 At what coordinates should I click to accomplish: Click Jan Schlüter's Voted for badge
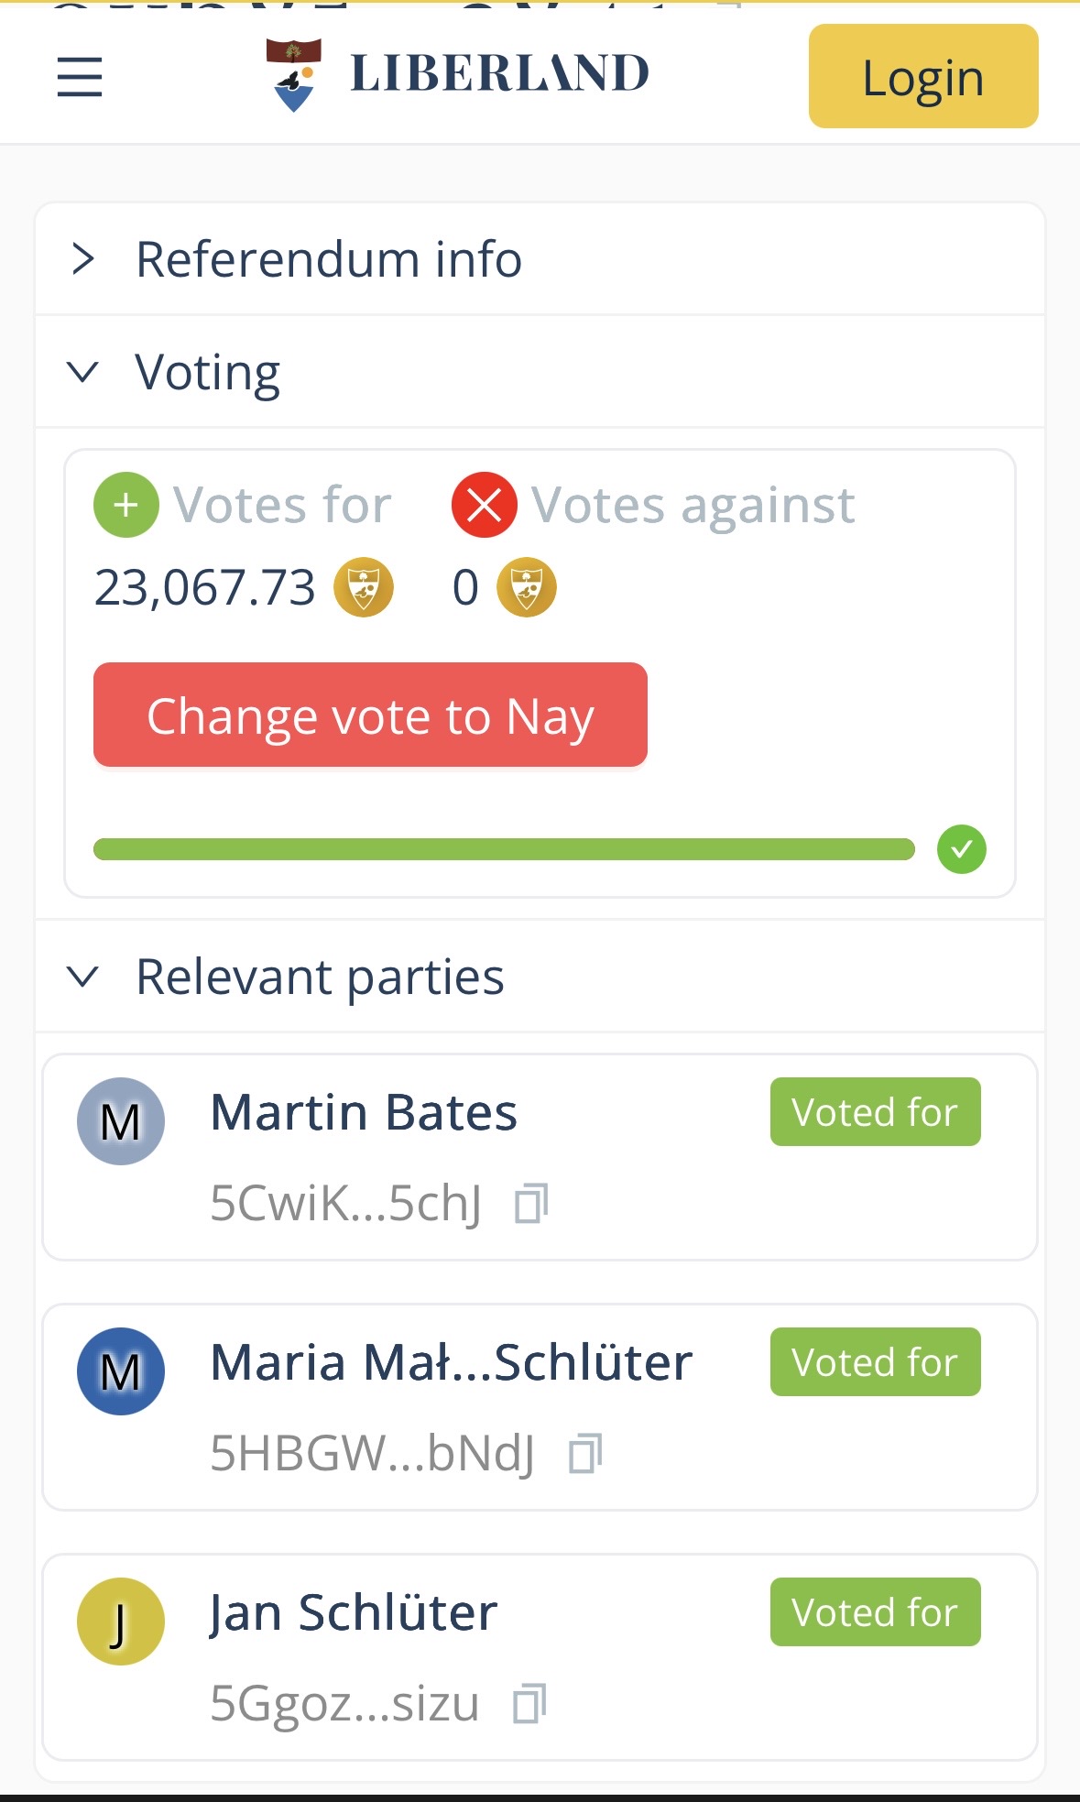875,1611
